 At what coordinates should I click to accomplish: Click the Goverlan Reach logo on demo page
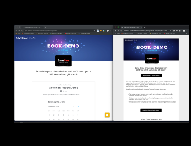click(26, 38)
